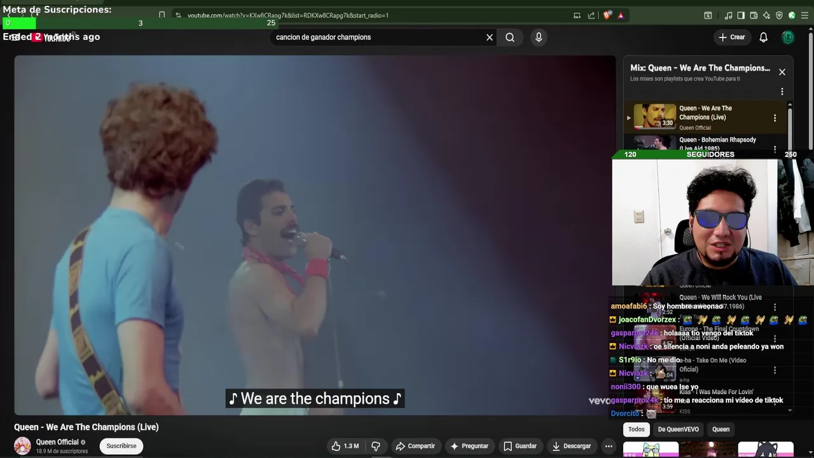Image resolution: width=814 pixels, height=458 pixels.
Task: Dislike the video with thumbs down
Action: click(376, 446)
